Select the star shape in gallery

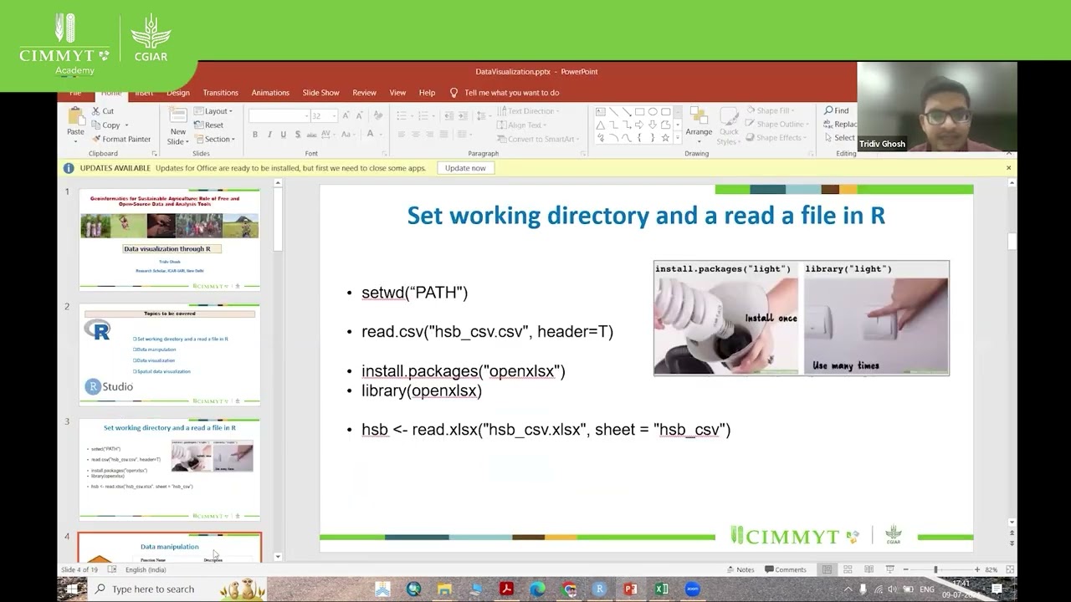[x=666, y=138]
